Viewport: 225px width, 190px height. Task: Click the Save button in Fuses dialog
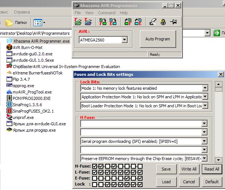coord(166,169)
